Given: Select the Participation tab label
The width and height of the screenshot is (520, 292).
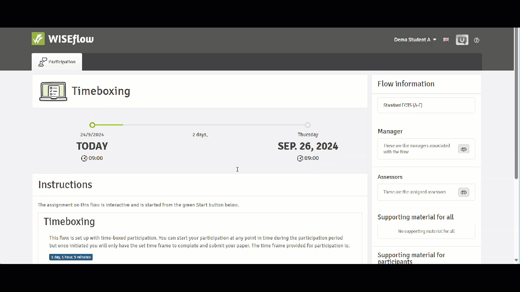Looking at the screenshot, I should (x=62, y=62).
